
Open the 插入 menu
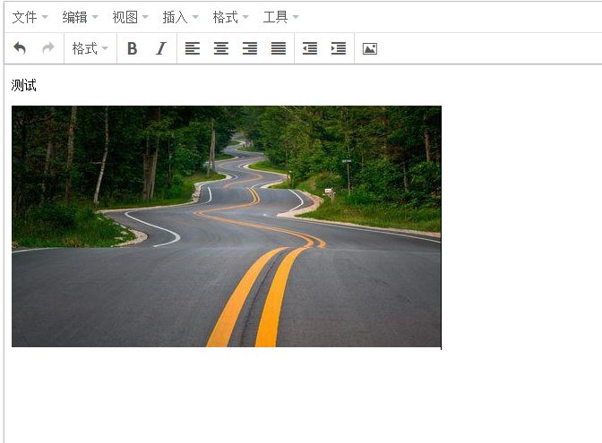coord(180,17)
